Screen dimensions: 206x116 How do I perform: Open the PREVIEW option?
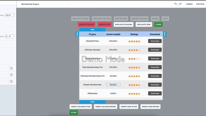click(200, 4)
